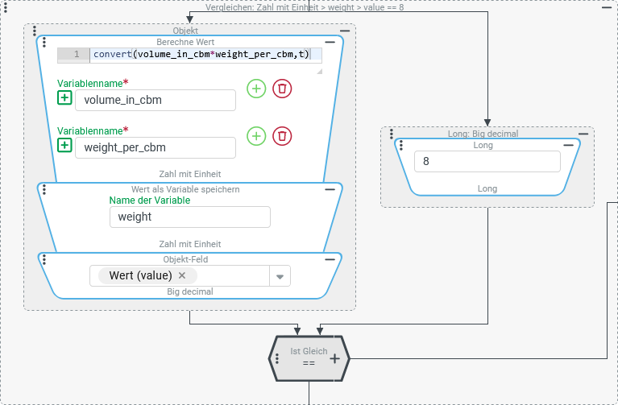Viewport: 618px width, 405px height.
Task: Open the Ist Gleich node drag-handle menu
Action: [x=277, y=359]
